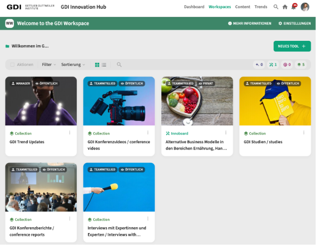This screenshot has height=245, width=316.
Task: Open the Sortierung dropdown
Action: [x=73, y=65]
